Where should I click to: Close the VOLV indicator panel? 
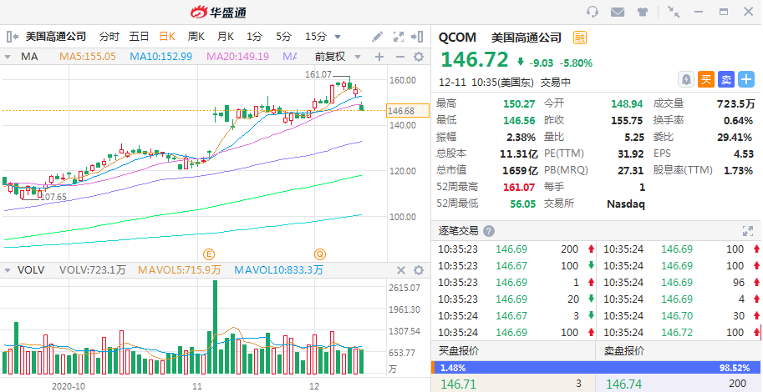[401, 270]
